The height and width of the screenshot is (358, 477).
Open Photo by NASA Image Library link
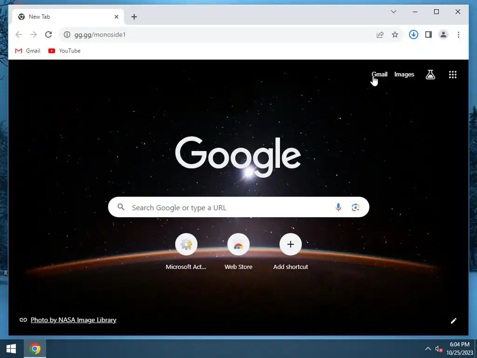(73, 320)
